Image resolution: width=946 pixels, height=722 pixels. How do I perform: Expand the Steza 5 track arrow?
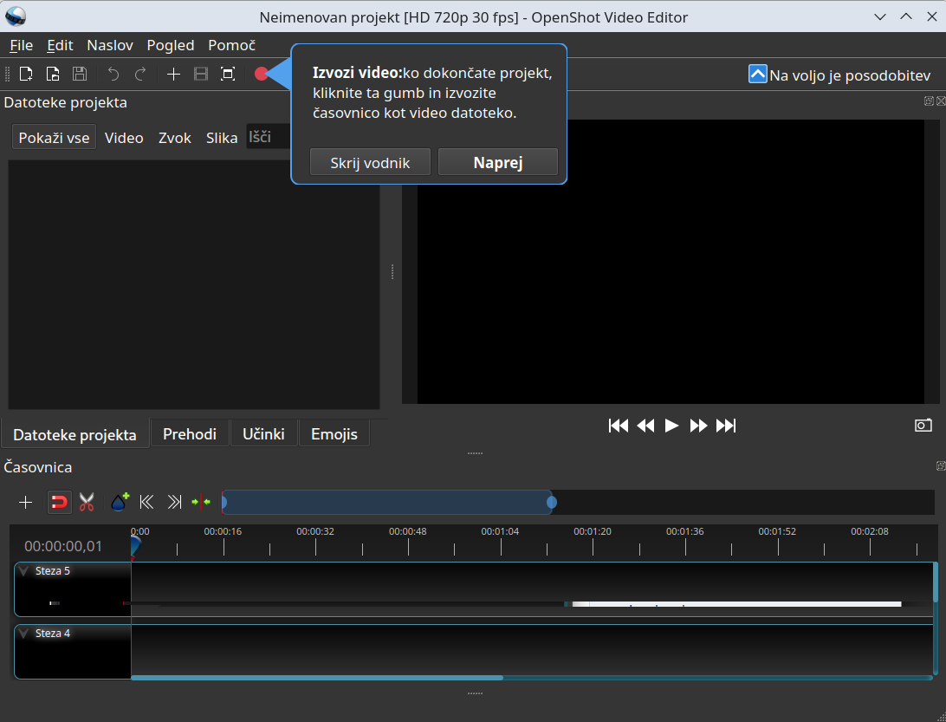point(24,570)
